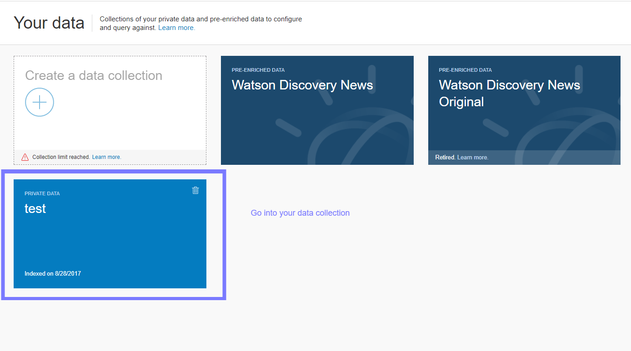Click the 'Retired.' status text

coord(446,158)
